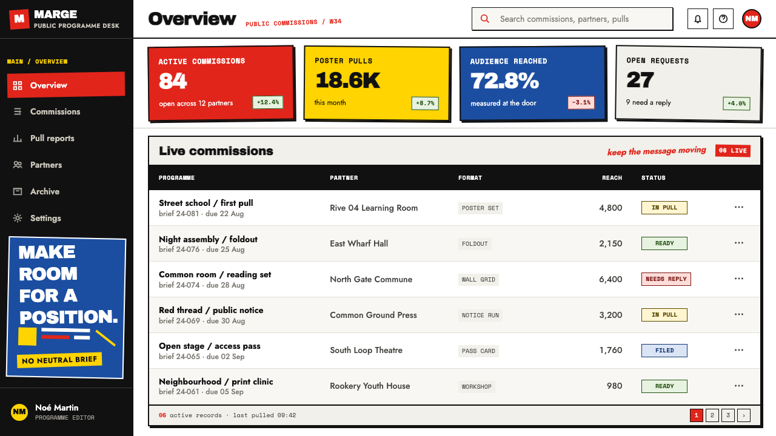Click the Programme column header

[x=176, y=178]
